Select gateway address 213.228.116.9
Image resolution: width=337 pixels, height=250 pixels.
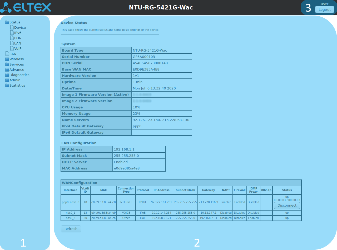pos(209,202)
